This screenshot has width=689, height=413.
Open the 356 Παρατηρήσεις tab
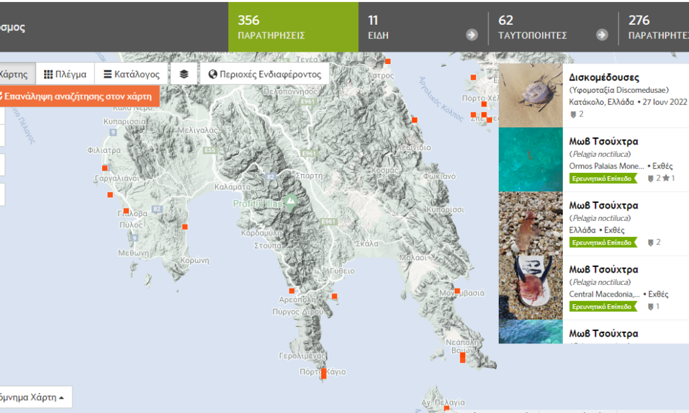293,28
